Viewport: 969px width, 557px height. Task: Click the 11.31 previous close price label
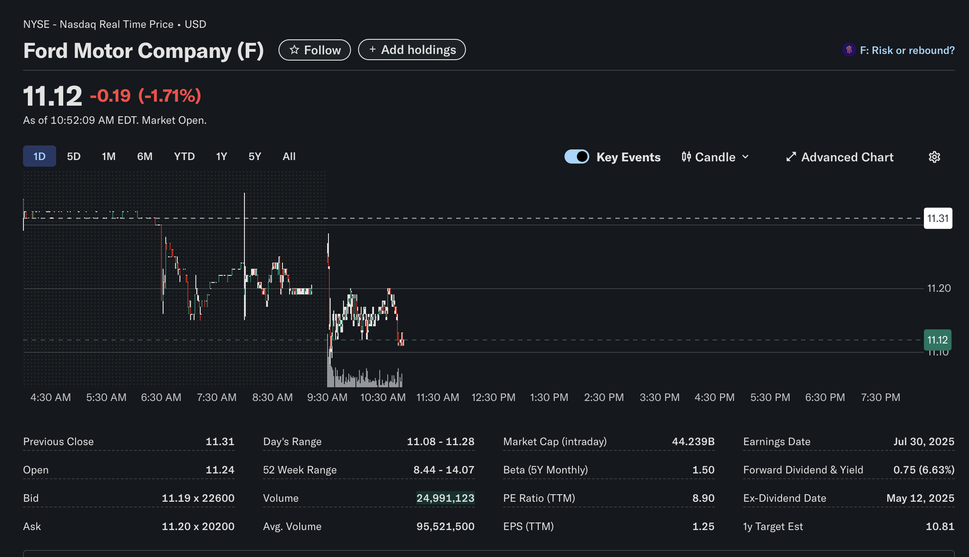point(938,218)
